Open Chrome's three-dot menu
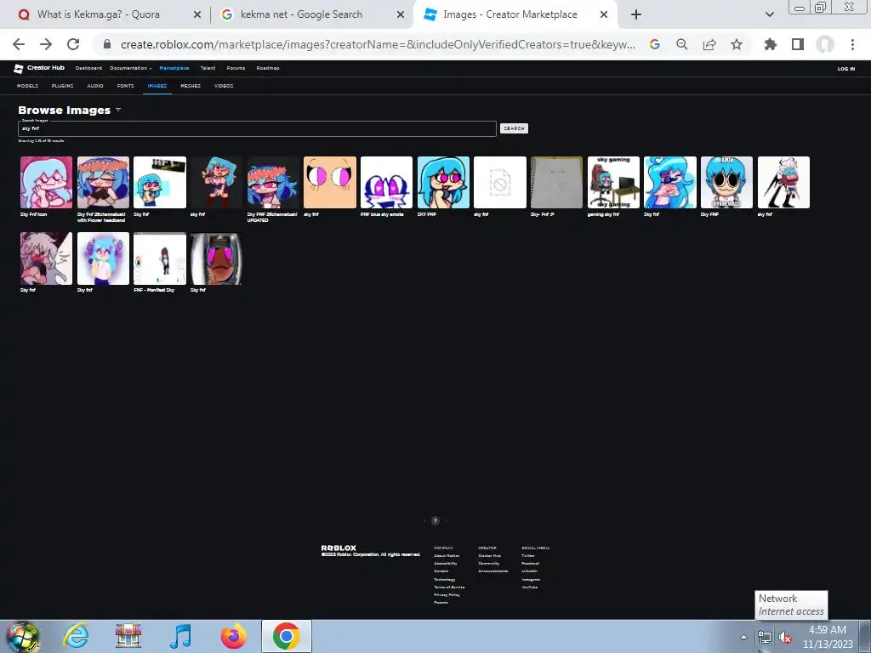Screen dimensions: 871x653 (x=852, y=44)
